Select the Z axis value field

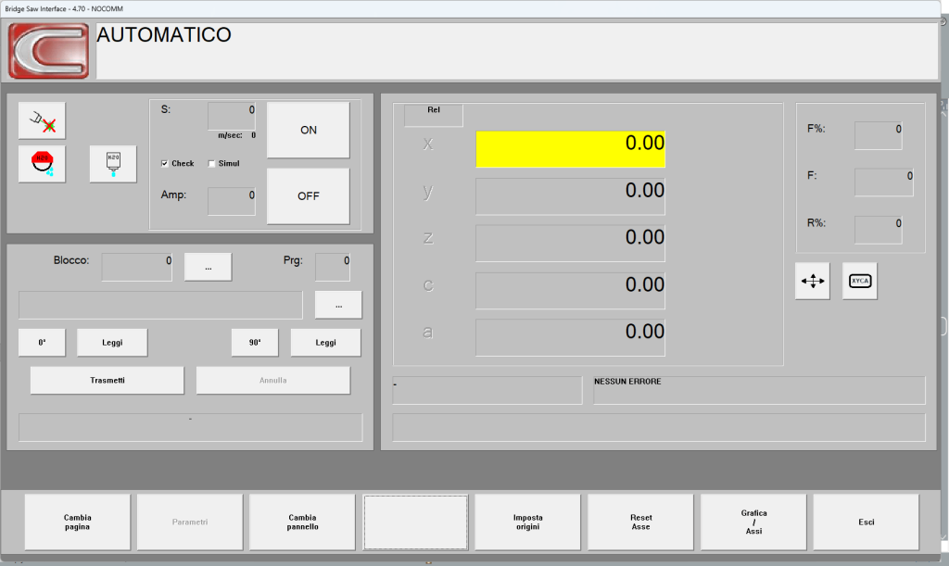[x=571, y=244]
